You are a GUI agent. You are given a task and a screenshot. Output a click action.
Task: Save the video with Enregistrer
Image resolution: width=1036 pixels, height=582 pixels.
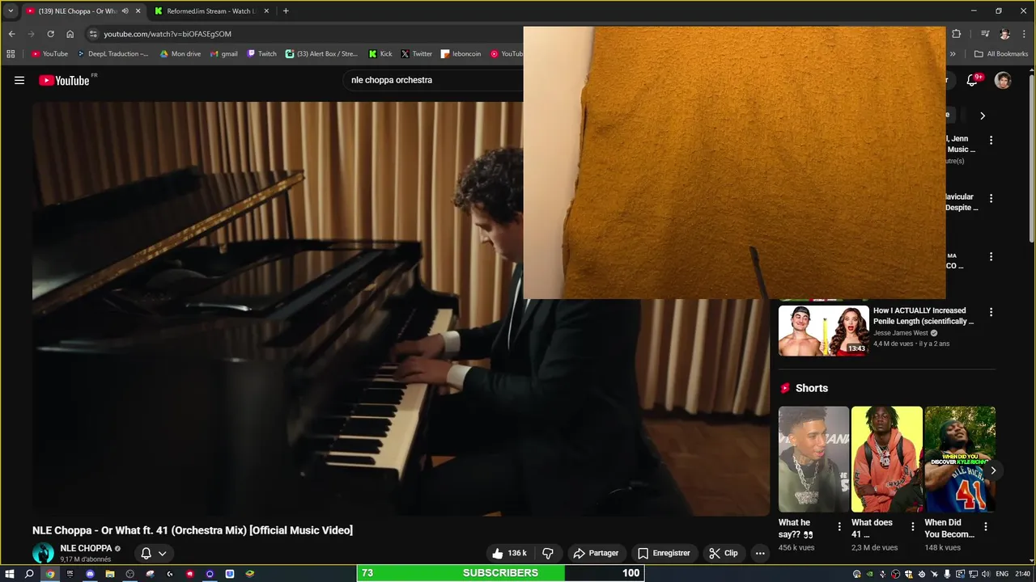(664, 553)
